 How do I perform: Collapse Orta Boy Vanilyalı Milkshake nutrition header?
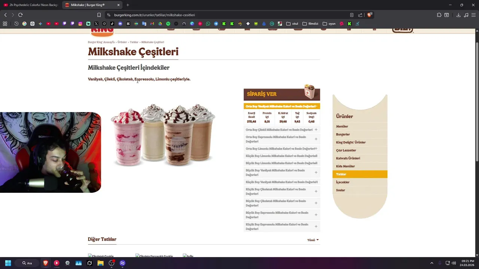(282, 106)
